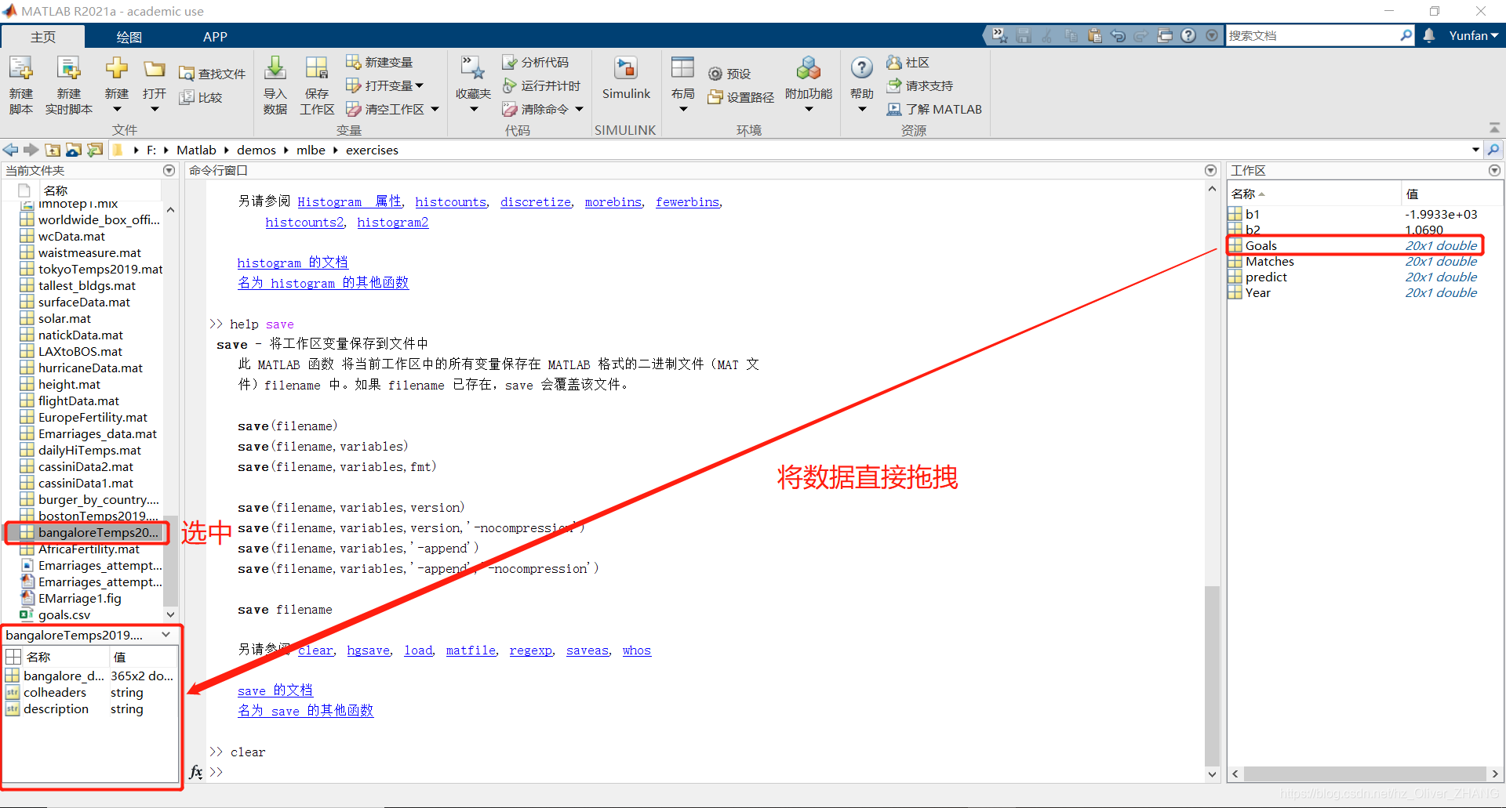Select EMarriage1.fig in the file list
Screen dimensions: 1506x808
(x=80, y=598)
